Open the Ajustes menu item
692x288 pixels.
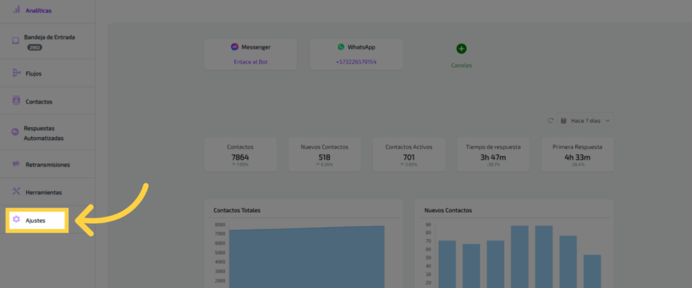[x=35, y=221]
